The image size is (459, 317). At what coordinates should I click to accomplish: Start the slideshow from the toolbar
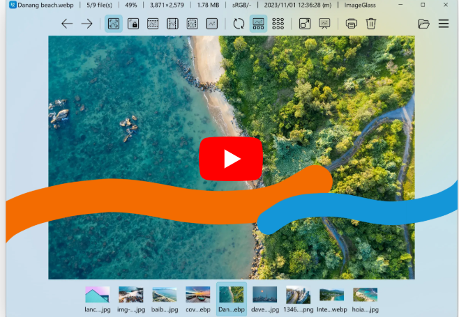(x=324, y=24)
